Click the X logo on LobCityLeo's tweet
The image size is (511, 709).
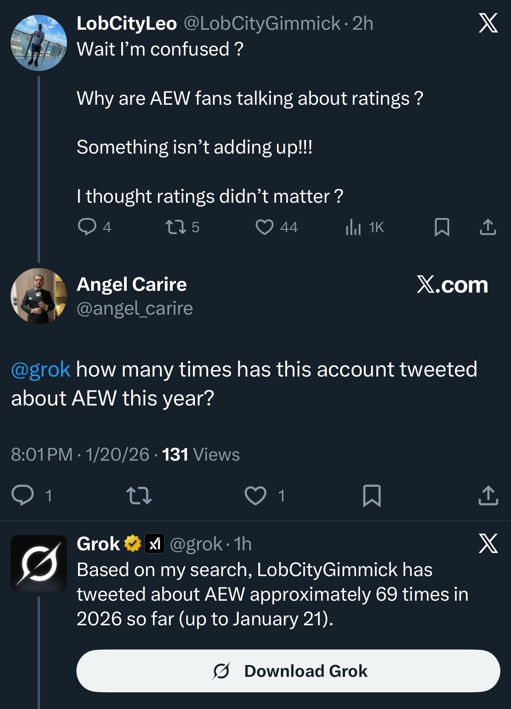pos(488,23)
